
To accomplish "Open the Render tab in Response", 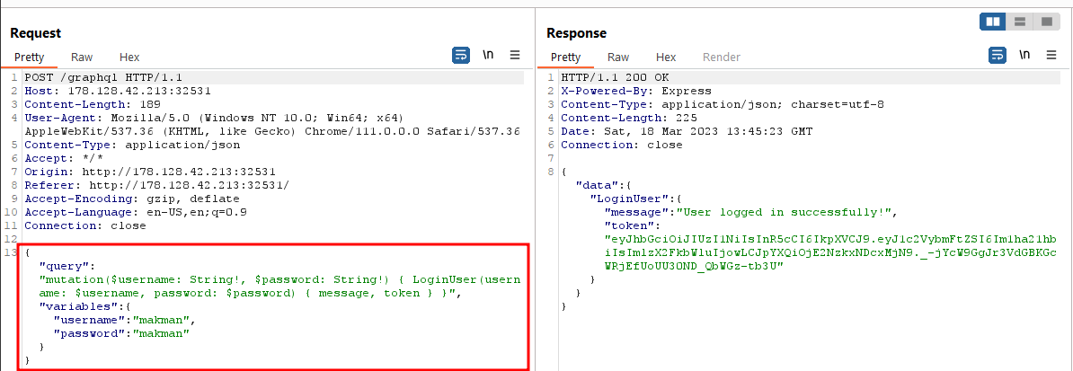I will pyautogui.click(x=721, y=57).
